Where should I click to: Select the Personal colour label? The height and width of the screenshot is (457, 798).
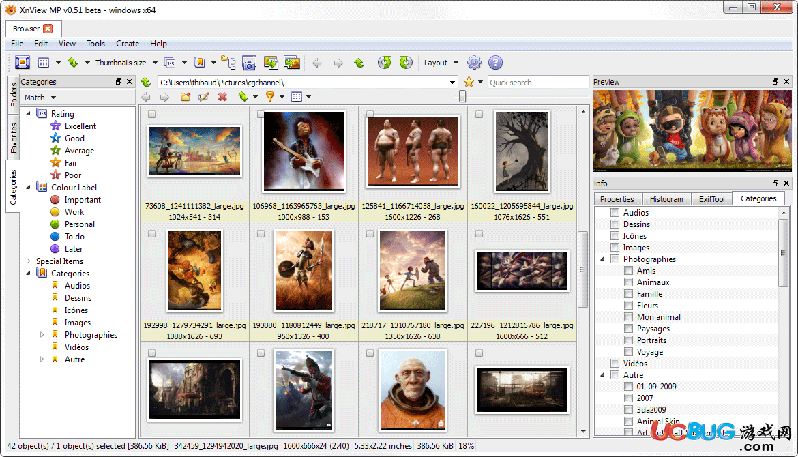pos(79,224)
